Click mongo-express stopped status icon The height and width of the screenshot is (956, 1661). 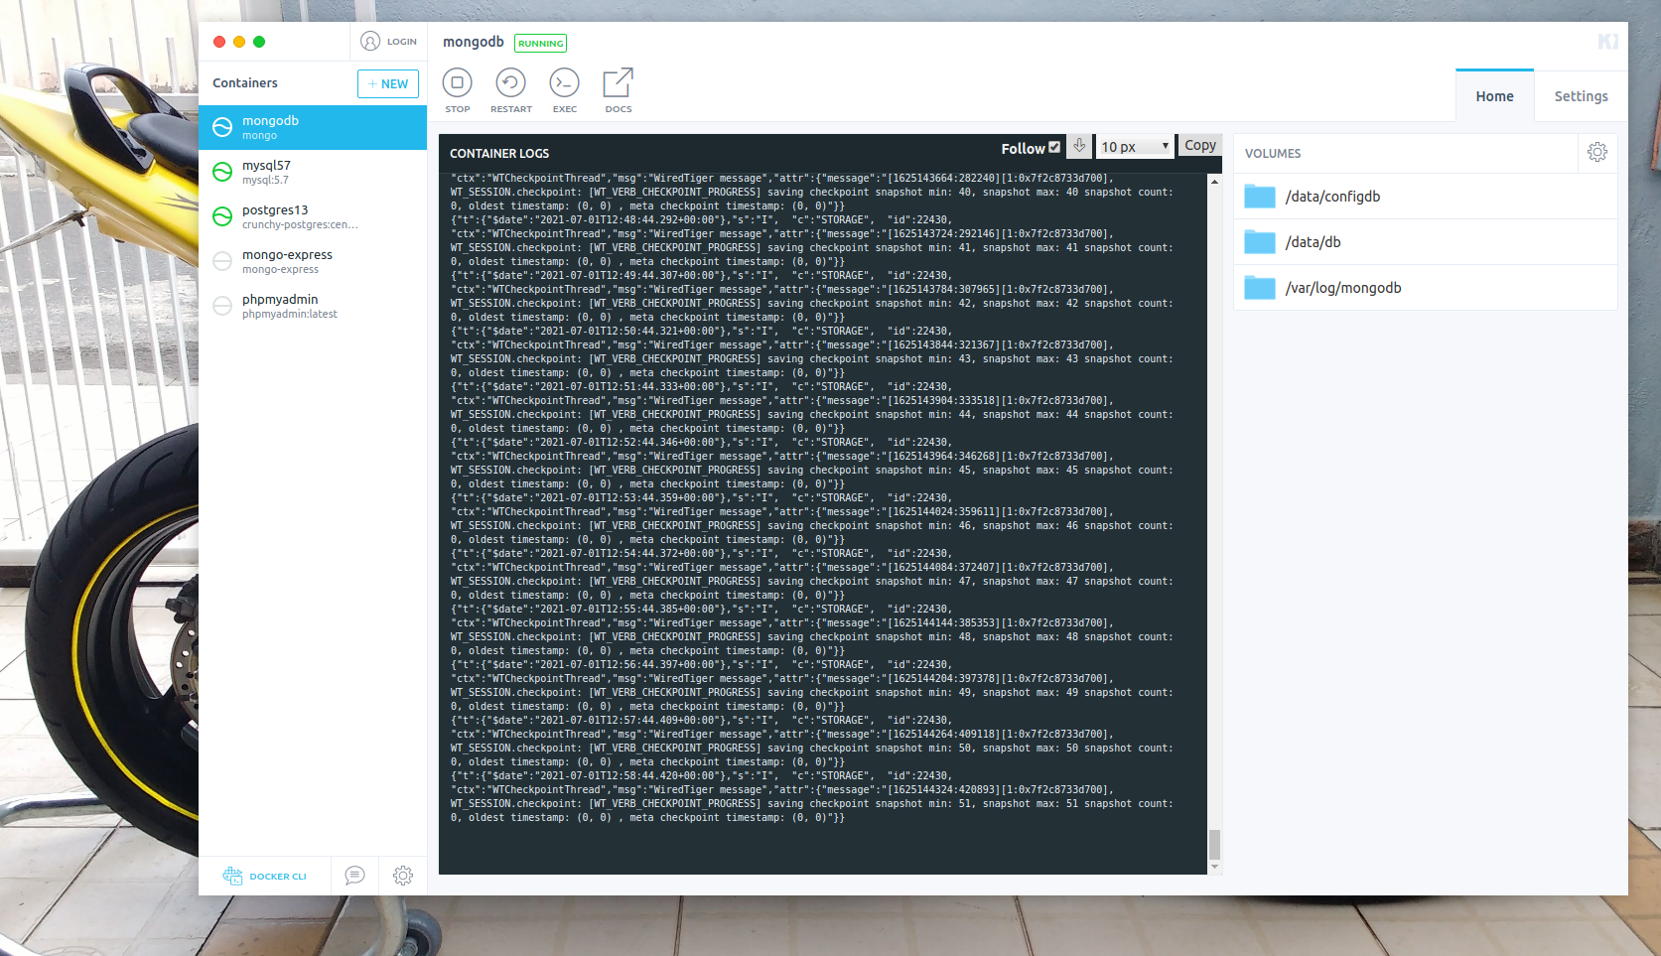click(222, 261)
